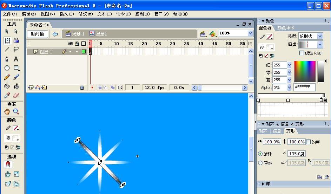Open the 100% zoom level dropdown
Screen dimensions: 331x194
pos(250,33)
